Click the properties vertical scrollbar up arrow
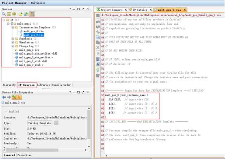The width and height of the screenshot is (225, 159). click(x=89, y=108)
